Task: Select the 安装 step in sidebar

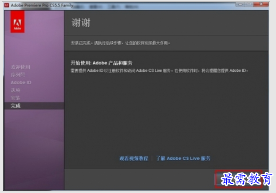Action: point(16,98)
